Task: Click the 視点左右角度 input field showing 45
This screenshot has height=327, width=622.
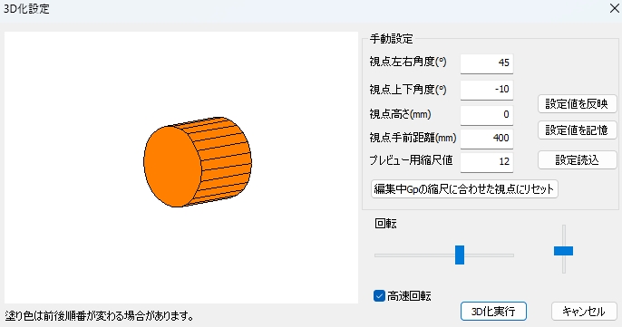Action: point(487,63)
